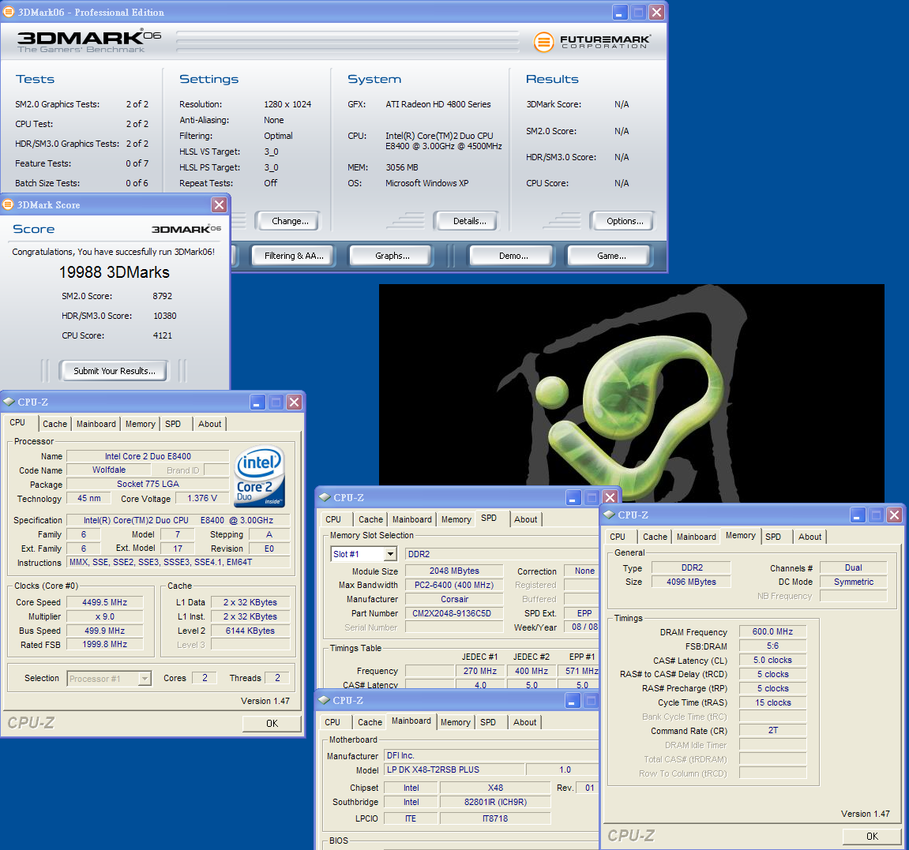The image size is (909, 850).
Task: Open the Processor #1 selection dropdown
Action: (145, 679)
